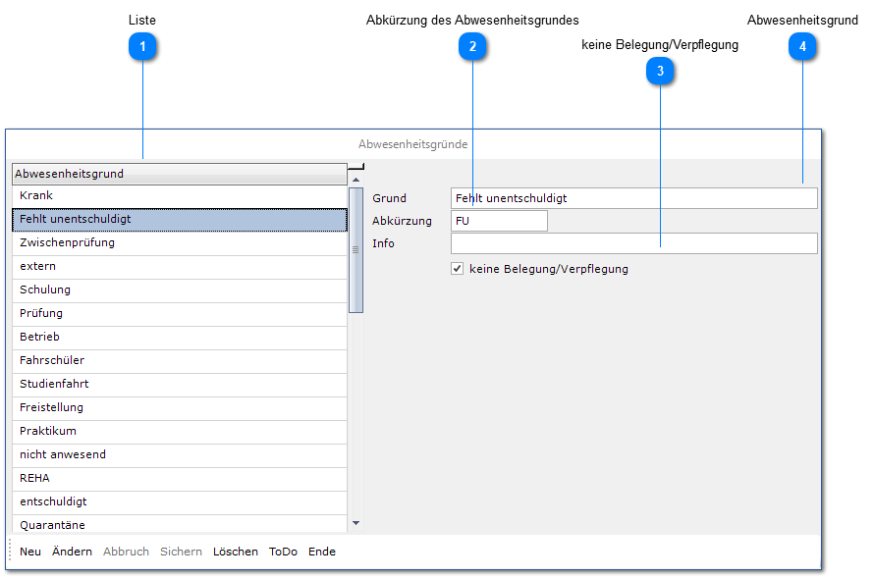Toggle keine Belegung/Verpflegung checkbox
874x579 pixels.
[457, 269]
